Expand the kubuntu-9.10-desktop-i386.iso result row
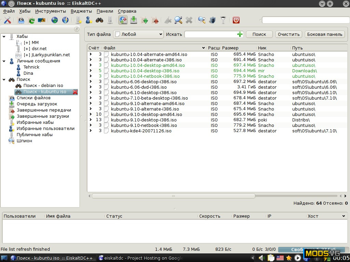Image resolution: width=350 pixels, height=262 pixels. point(91,120)
